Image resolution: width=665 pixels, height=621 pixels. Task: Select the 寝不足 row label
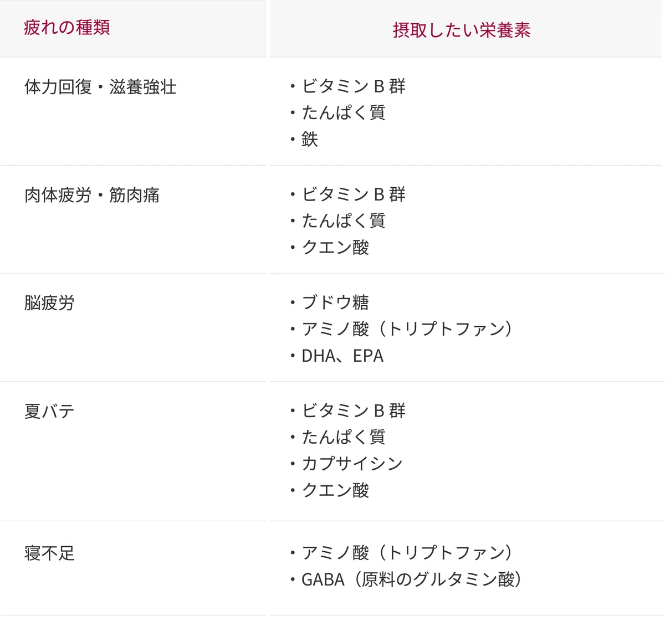(49, 553)
